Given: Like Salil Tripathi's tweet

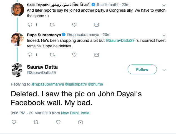Looking at the screenshot, I should click(74, 25).
